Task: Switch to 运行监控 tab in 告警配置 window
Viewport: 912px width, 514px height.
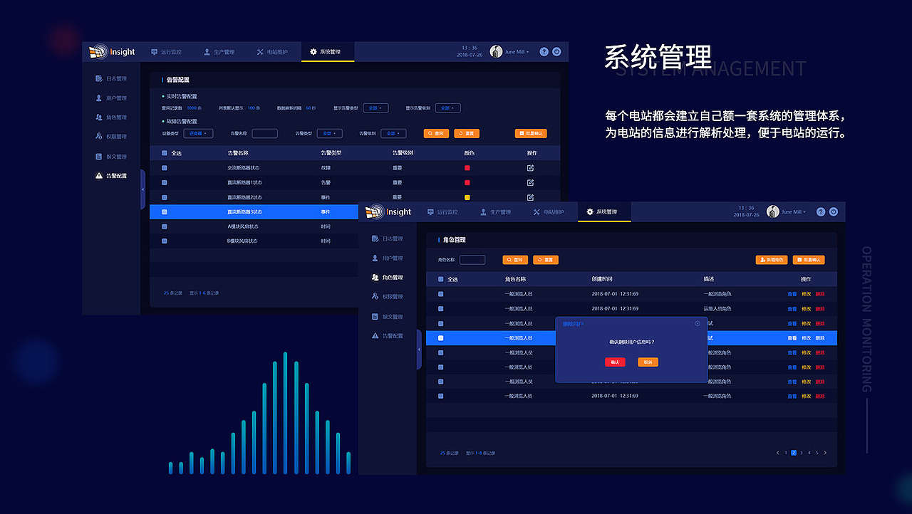Action: click(x=166, y=52)
